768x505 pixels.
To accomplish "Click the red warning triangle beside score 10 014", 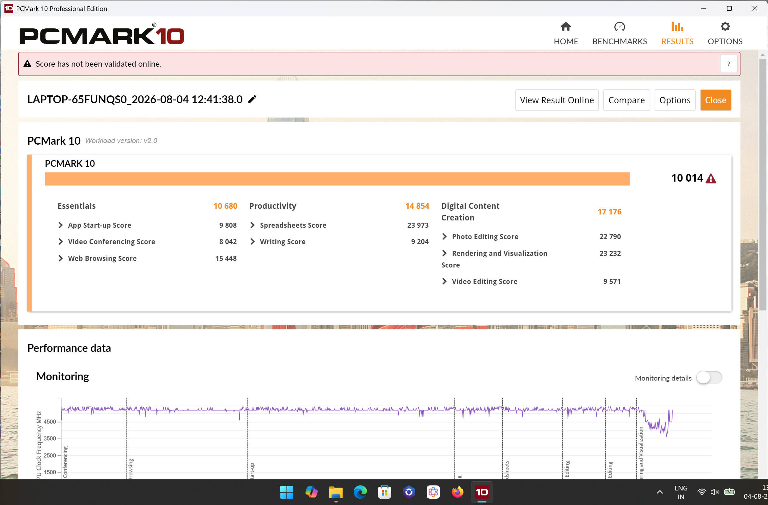I will click(711, 178).
